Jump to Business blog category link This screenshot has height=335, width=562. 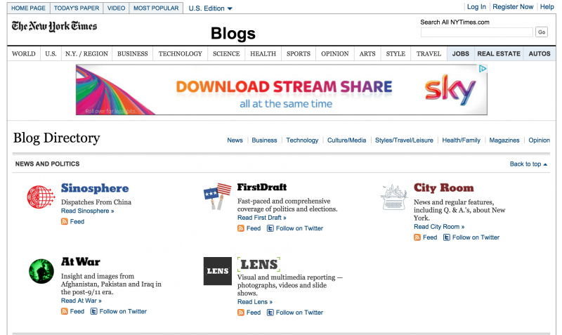pyautogui.click(x=264, y=140)
